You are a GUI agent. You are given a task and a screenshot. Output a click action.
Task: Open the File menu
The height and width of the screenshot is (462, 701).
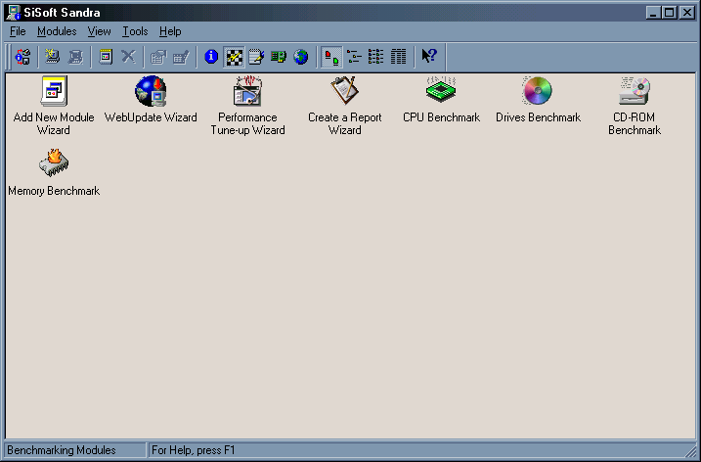[18, 31]
